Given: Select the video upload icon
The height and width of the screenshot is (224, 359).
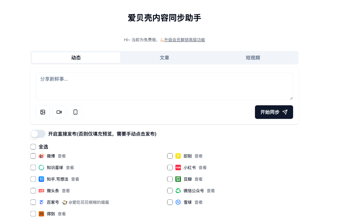Looking at the screenshot, I should click(59, 112).
